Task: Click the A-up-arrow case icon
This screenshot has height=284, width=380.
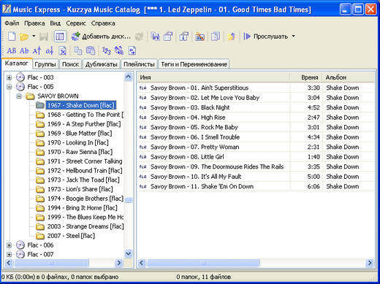Action: click(37, 51)
